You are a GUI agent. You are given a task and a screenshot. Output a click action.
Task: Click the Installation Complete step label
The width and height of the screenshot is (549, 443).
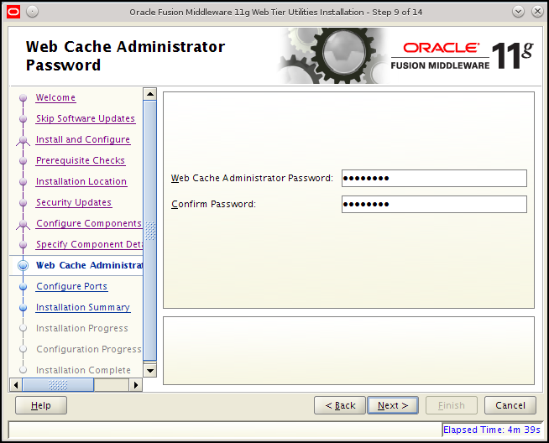[x=83, y=370]
